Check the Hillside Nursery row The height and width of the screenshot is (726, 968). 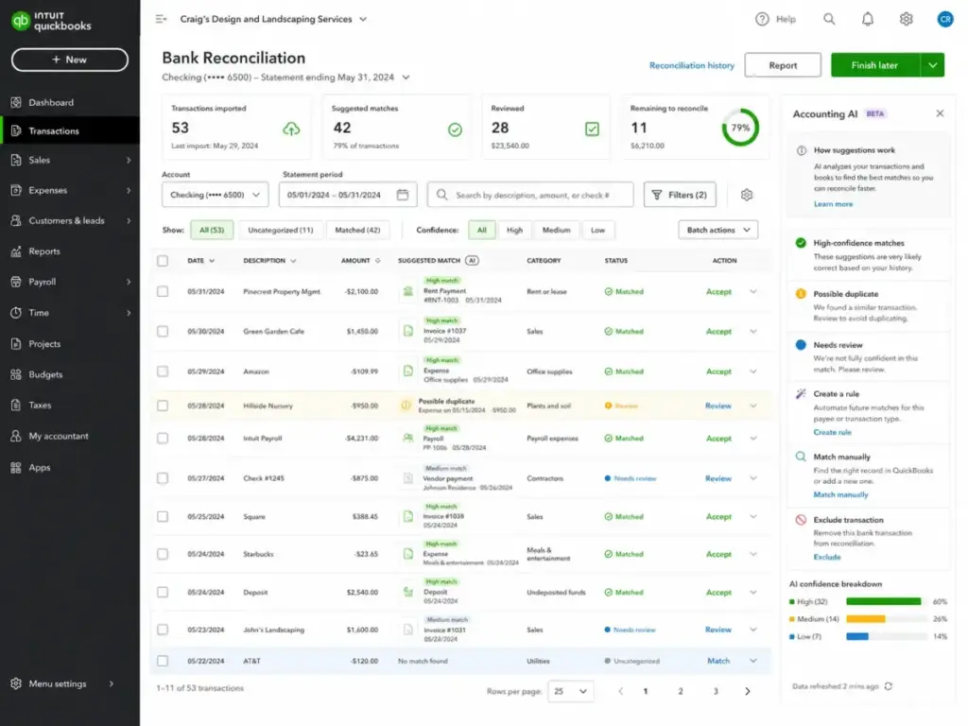click(163, 406)
